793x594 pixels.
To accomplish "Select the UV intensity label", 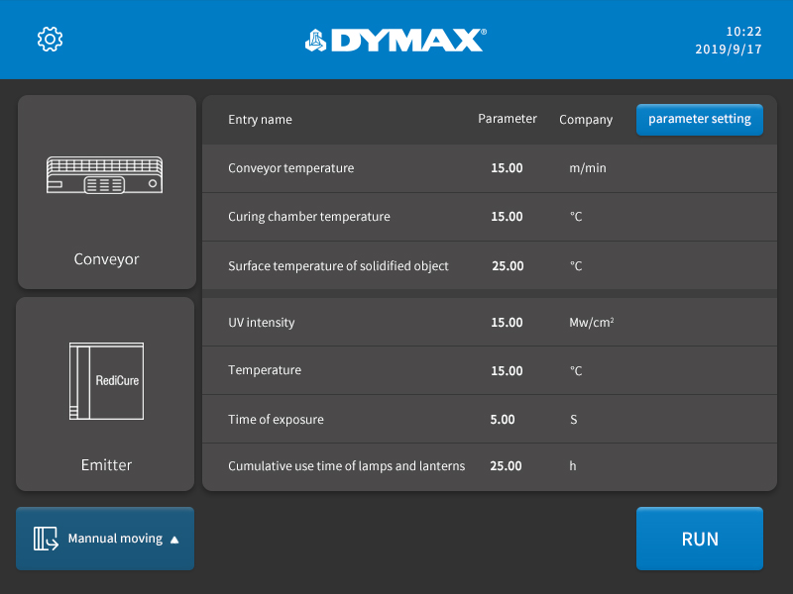I will 262,323.
